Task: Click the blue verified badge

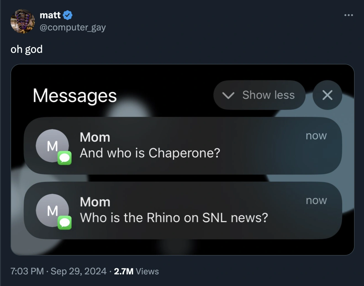Action: (x=68, y=15)
